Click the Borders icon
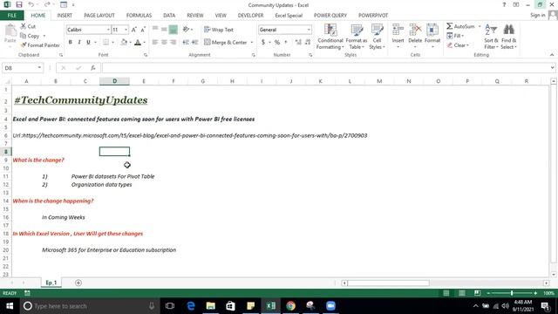This screenshot has height=314, width=558. pyautogui.click(x=105, y=43)
